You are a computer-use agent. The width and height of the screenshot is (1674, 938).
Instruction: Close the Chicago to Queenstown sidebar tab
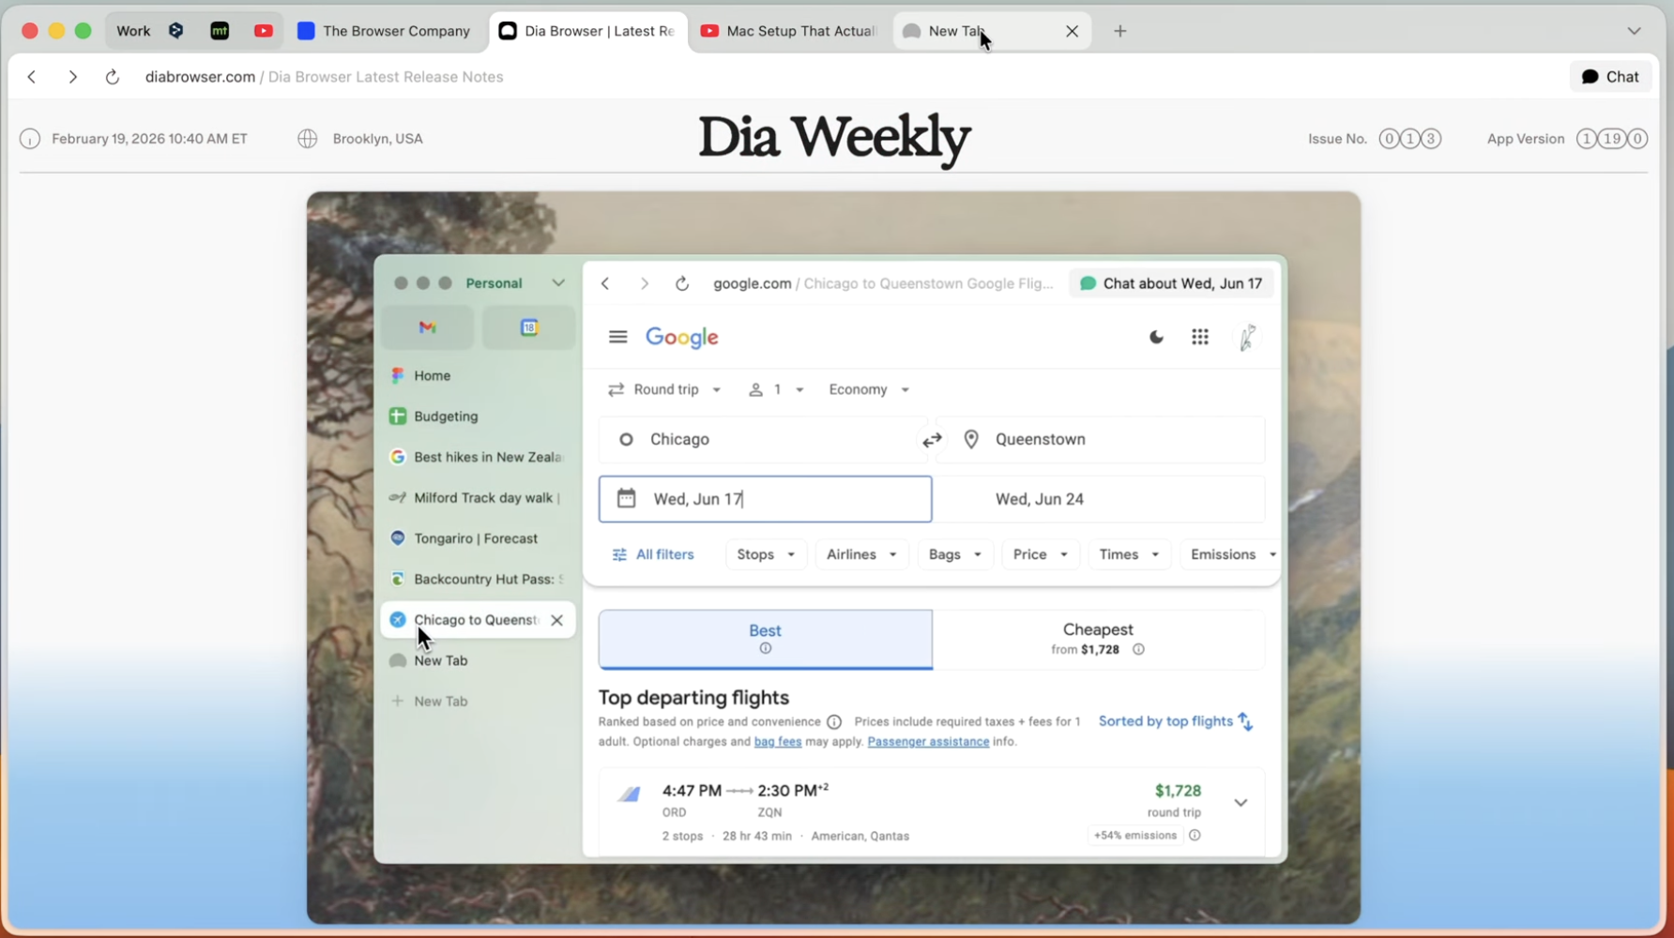pyautogui.click(x=557, y=620)
